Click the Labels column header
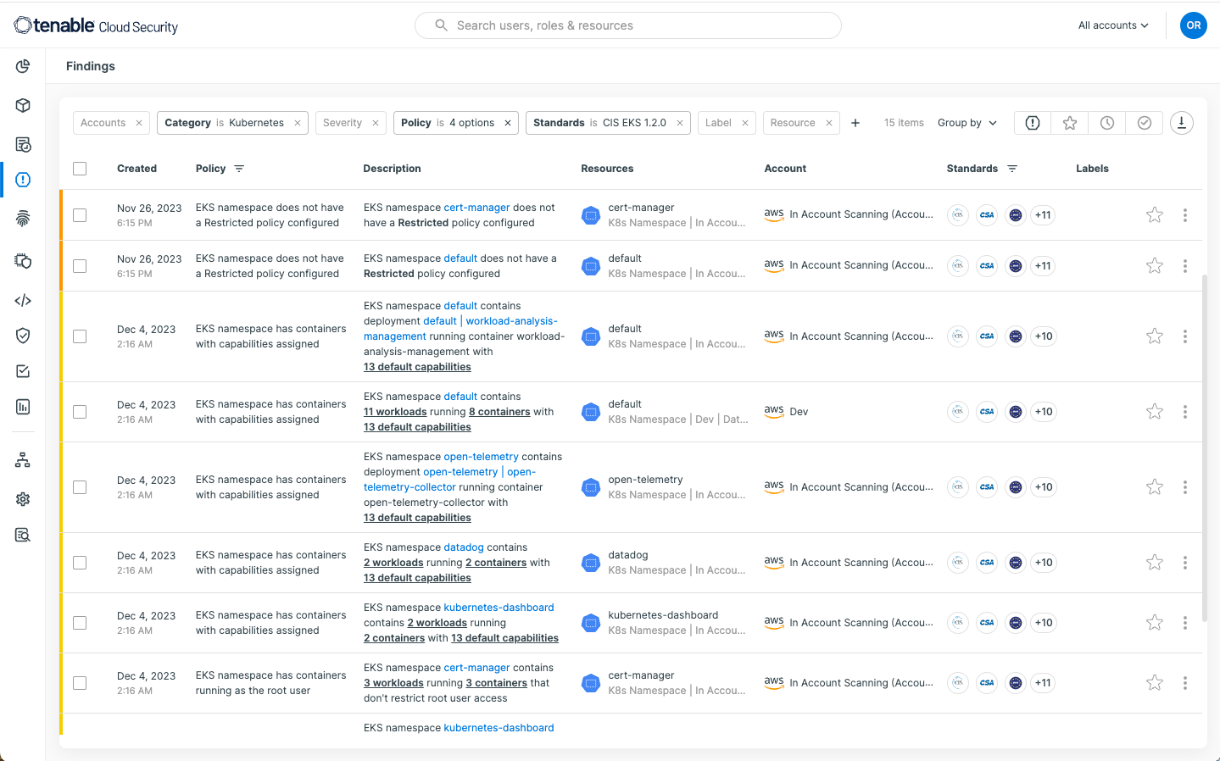Screen dimensions: 1220x761 [x=1092, y=169]
